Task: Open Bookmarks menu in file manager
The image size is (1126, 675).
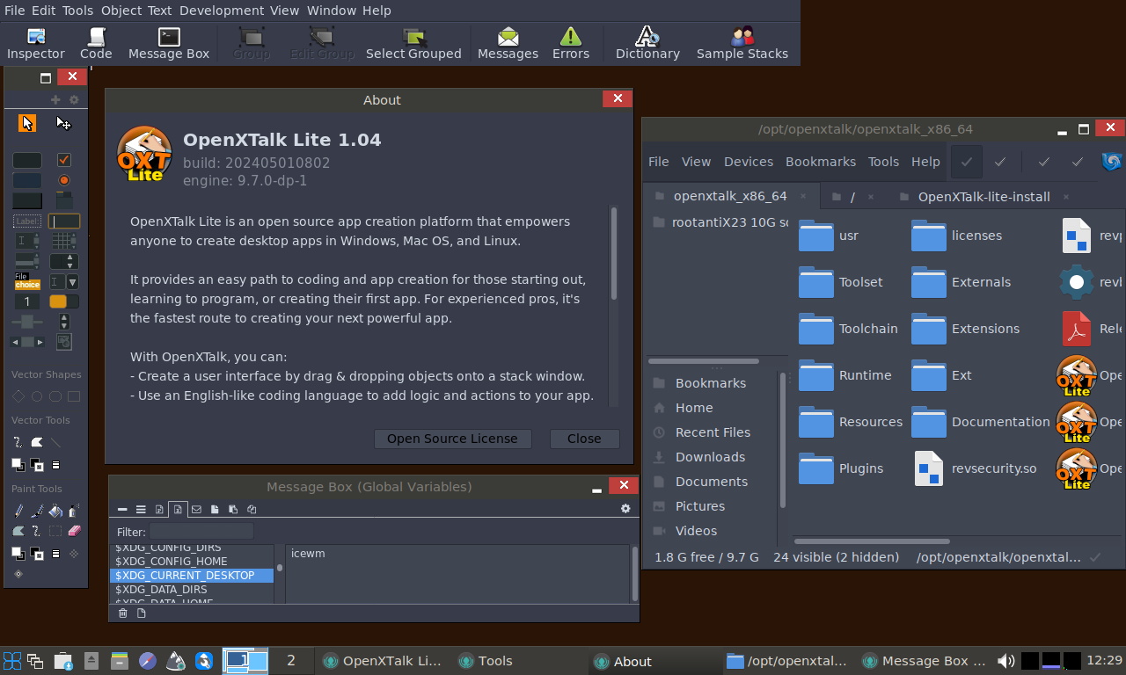Action: [821, 162]
